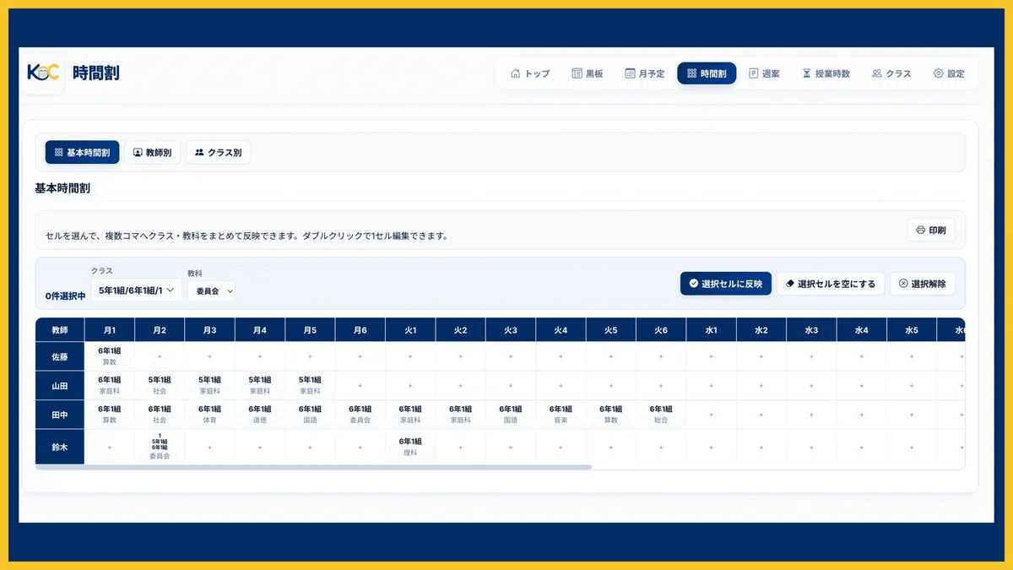
Task: Click the printer icon on 印刷
Action: tap(921, 230)
